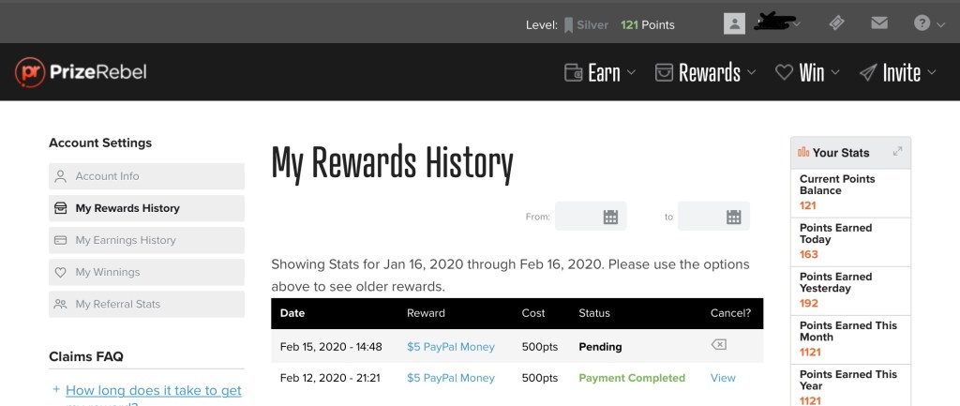The height and width of the screenshot is (406, 960).
Task: Click the pending $5 PayPal Money link
Action: (450, 346)
